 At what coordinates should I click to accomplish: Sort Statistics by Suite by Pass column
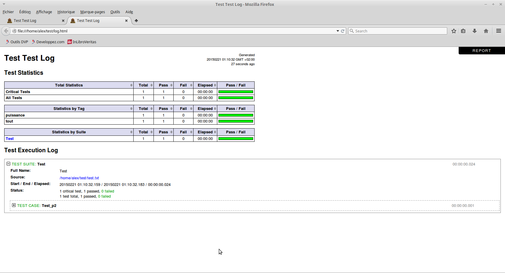pos(163,132)
